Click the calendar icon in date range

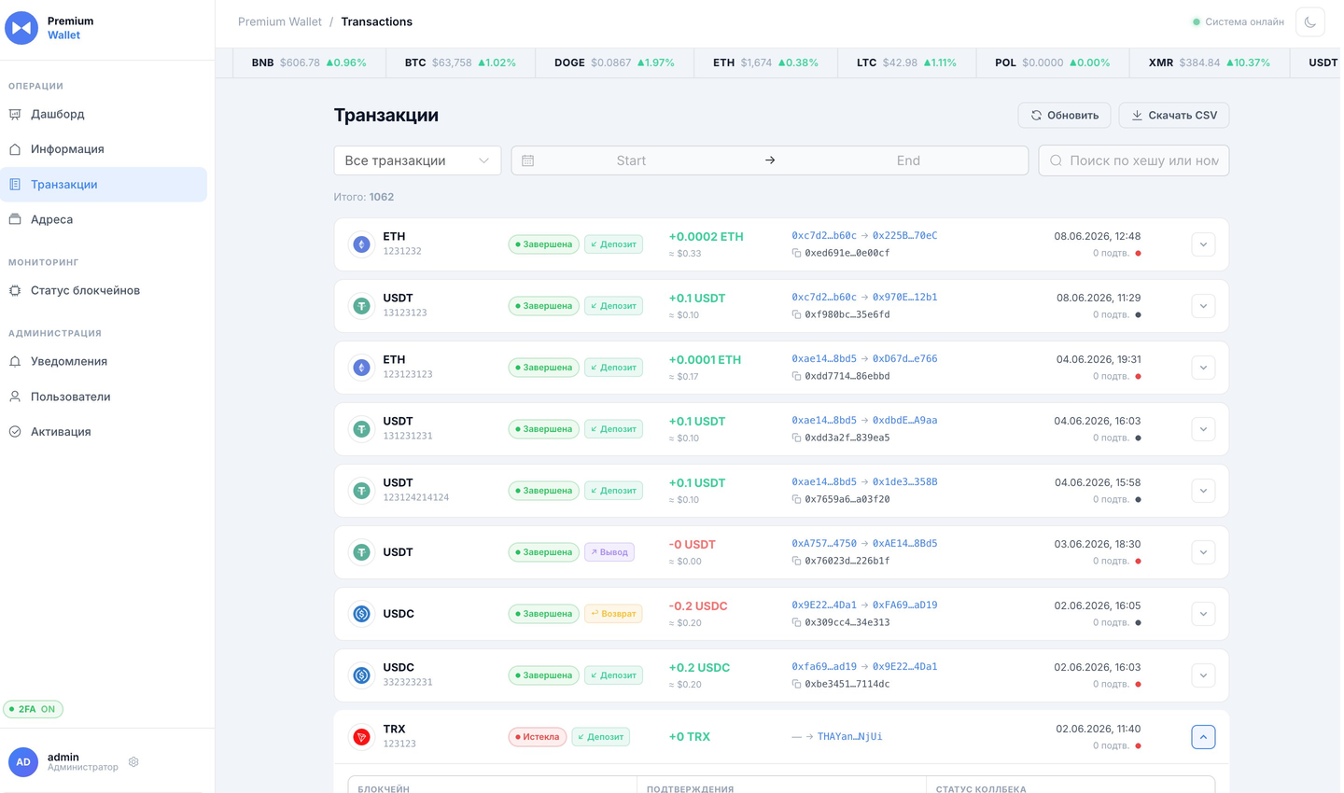(x=528, y=160)
